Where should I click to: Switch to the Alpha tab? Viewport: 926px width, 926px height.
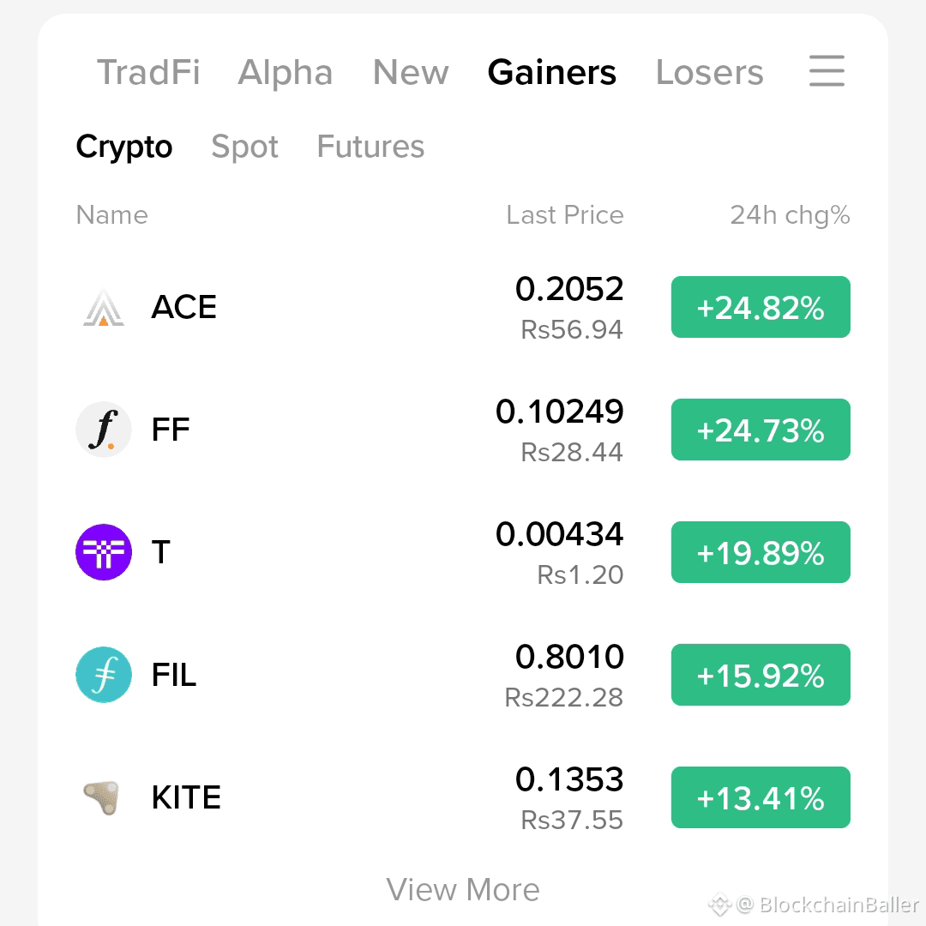tap(286, 72)
